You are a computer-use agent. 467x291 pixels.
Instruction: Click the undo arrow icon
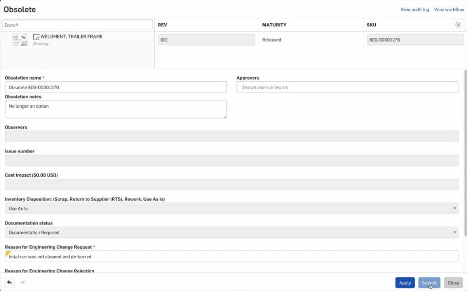pos(9,283)
